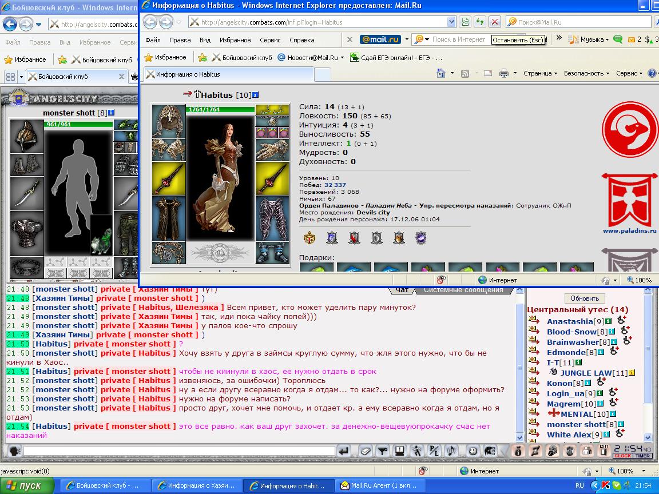Image resolution: width=659 pixels, height=494 pixels.
Task: Switch to Информация о Хазяи... taskbar window
Action: [x=196, y=485]
